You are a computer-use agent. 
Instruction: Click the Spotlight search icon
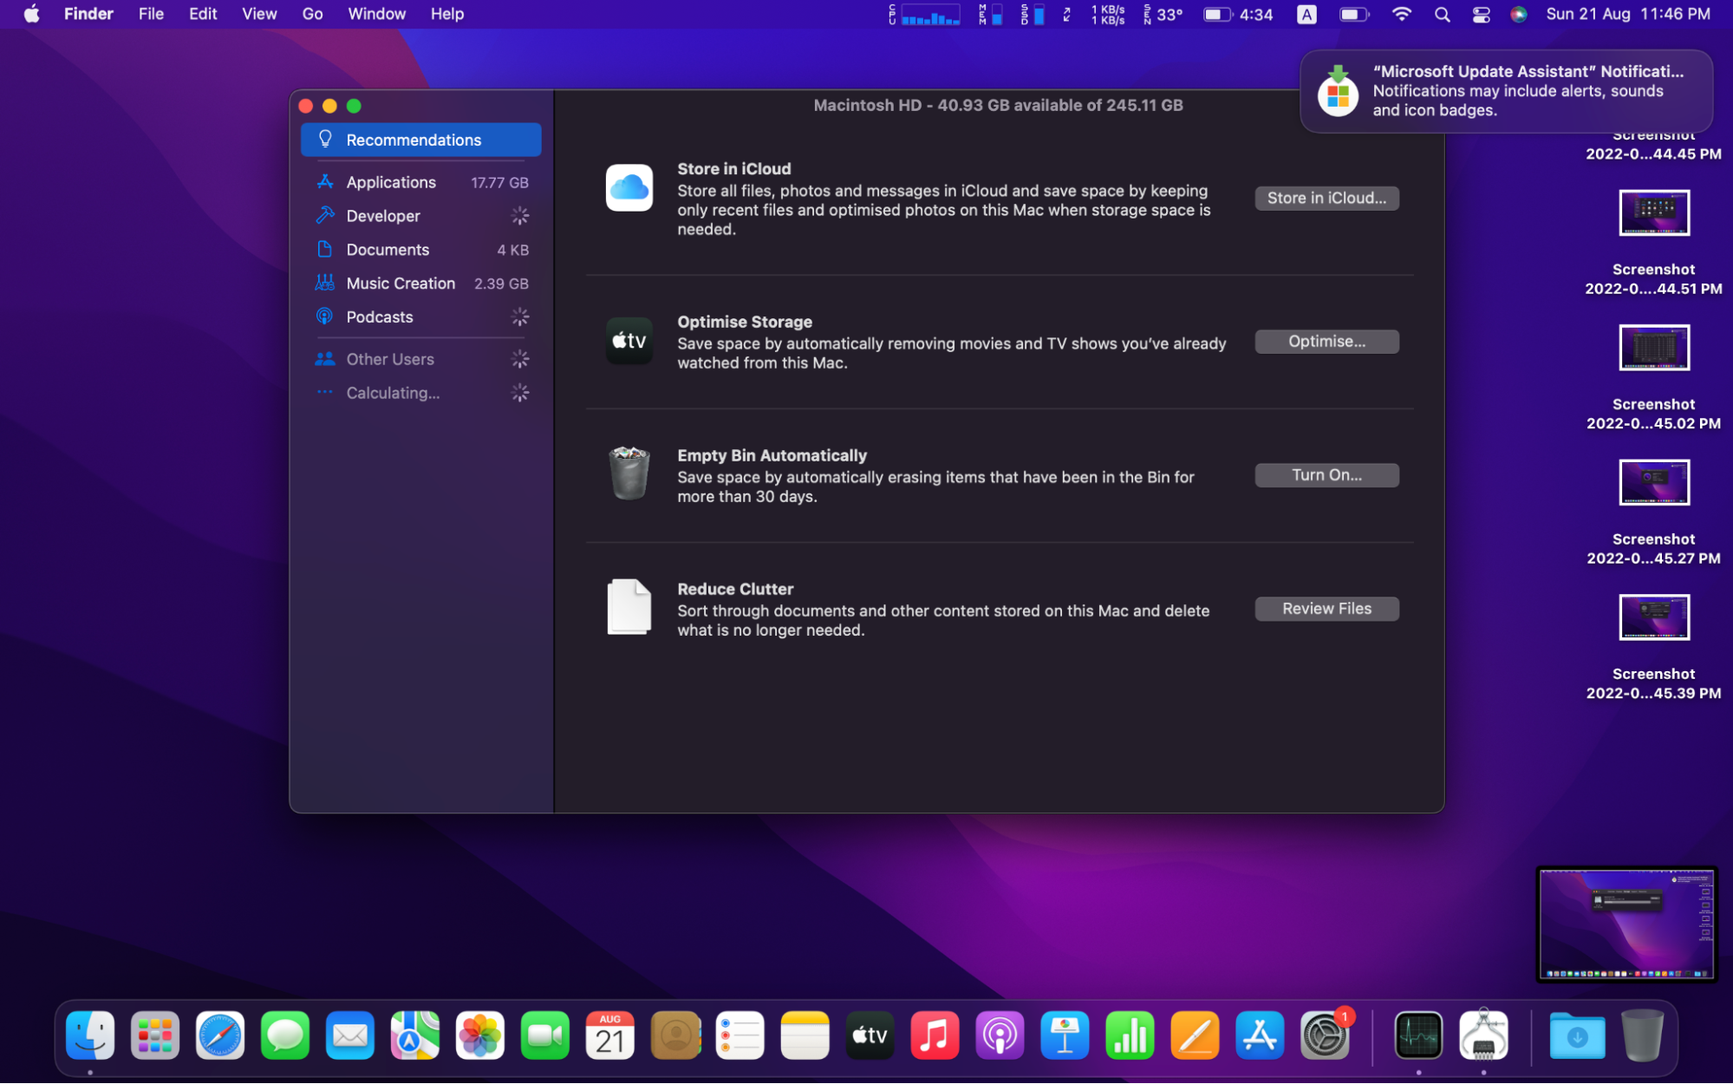tap(1442, 14)
